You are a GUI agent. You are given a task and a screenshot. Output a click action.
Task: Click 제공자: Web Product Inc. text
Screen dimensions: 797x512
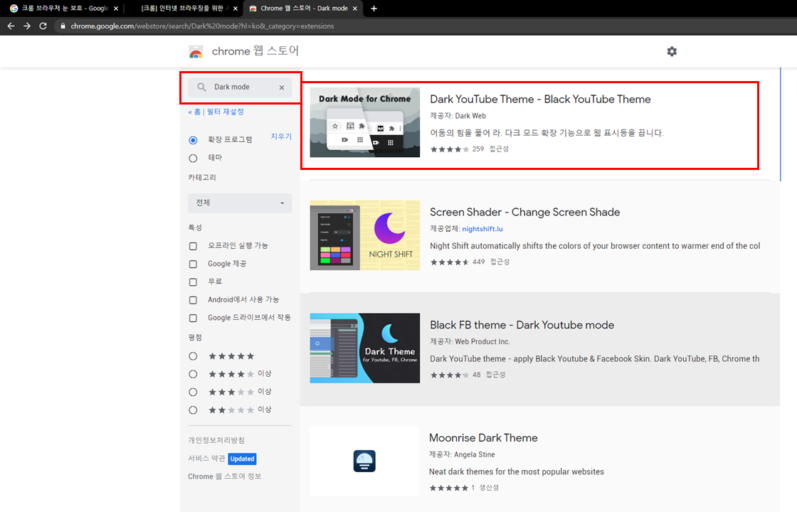click(470, 342)
